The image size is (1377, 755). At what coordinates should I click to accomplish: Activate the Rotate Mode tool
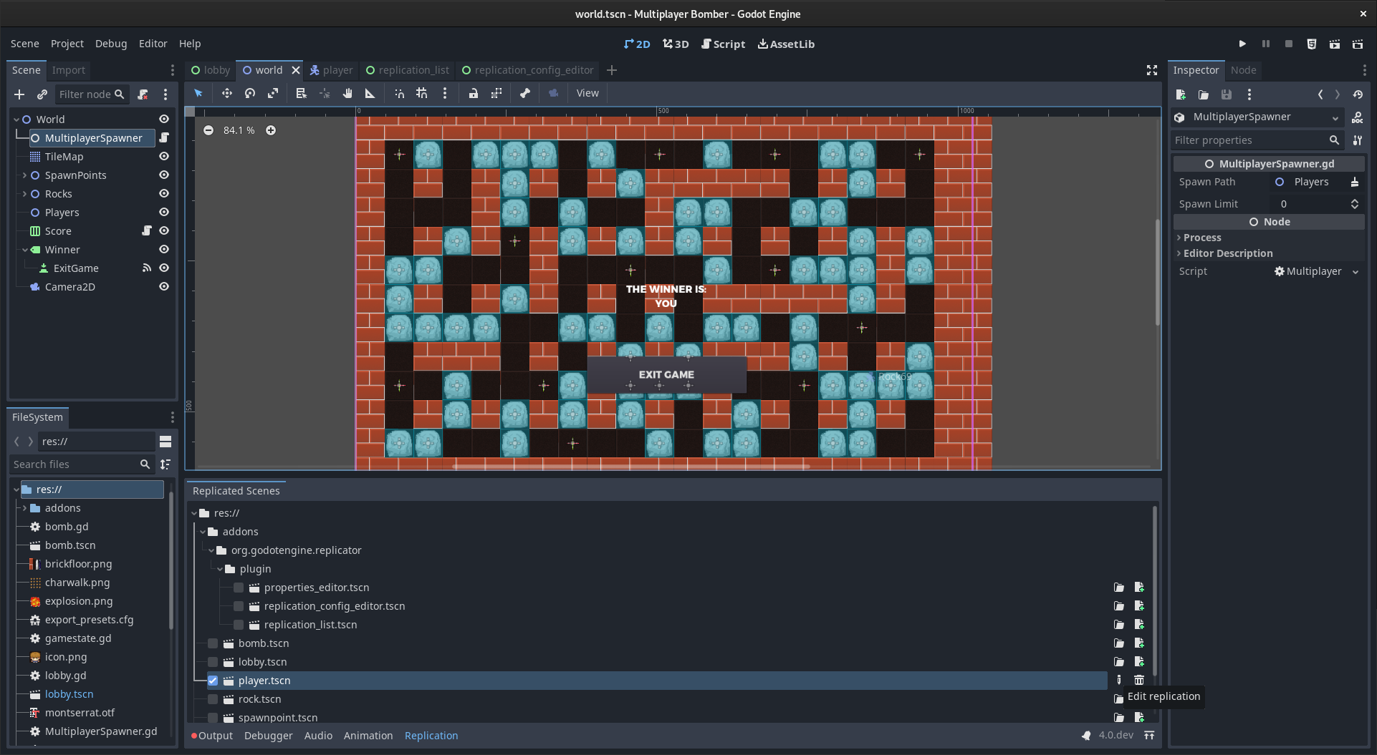click(250, 93)
